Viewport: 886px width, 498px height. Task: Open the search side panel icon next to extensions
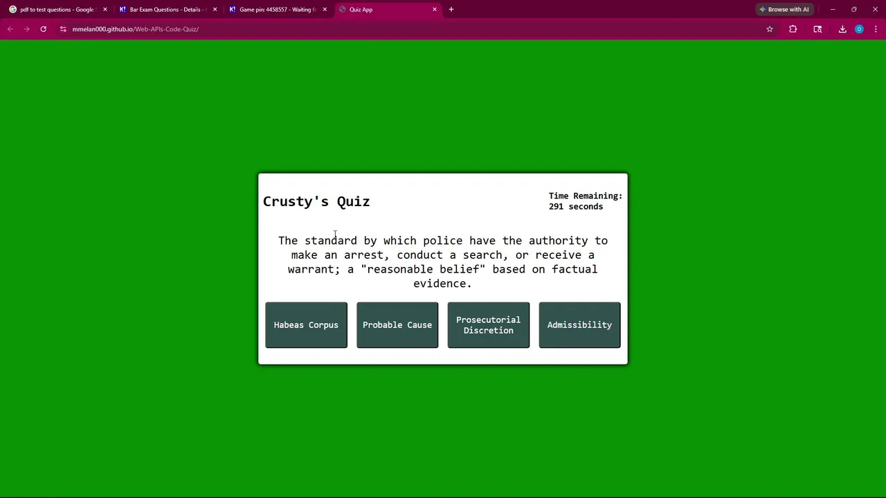(817, 29)
